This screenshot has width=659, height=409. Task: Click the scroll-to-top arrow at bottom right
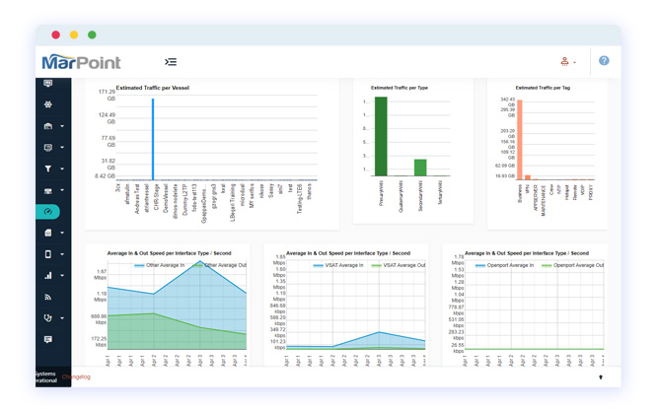point(601,376)
